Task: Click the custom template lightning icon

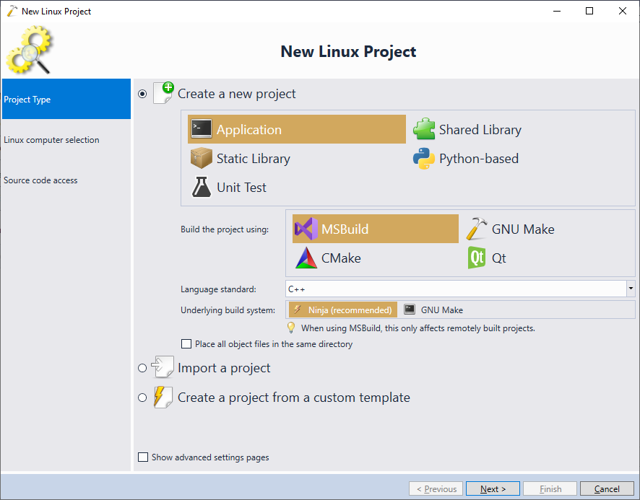Action: coord(163,397)
